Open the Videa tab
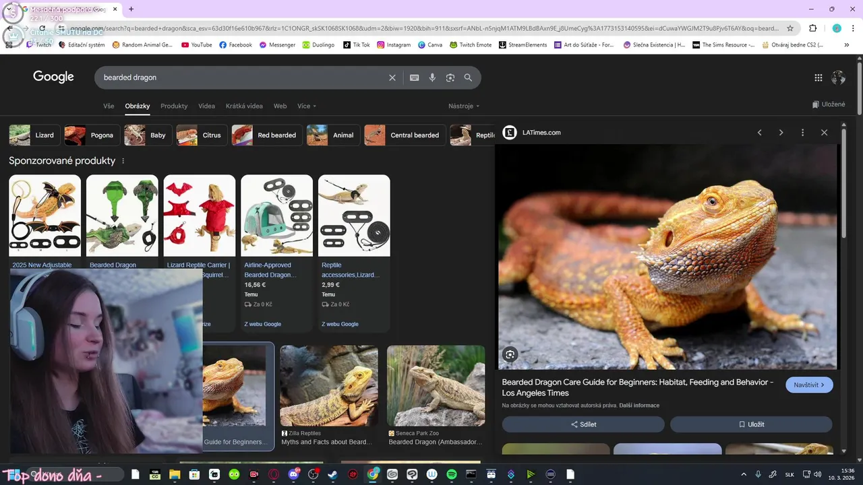863x485 pixels. pos(207,106)
